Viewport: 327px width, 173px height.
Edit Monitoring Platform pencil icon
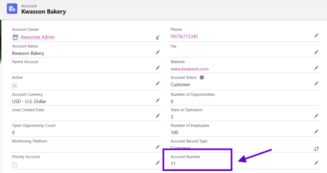[158, 147]
